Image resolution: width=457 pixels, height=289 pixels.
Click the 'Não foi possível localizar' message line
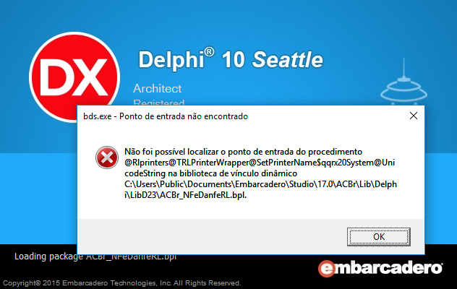click(x=243, y=152)
